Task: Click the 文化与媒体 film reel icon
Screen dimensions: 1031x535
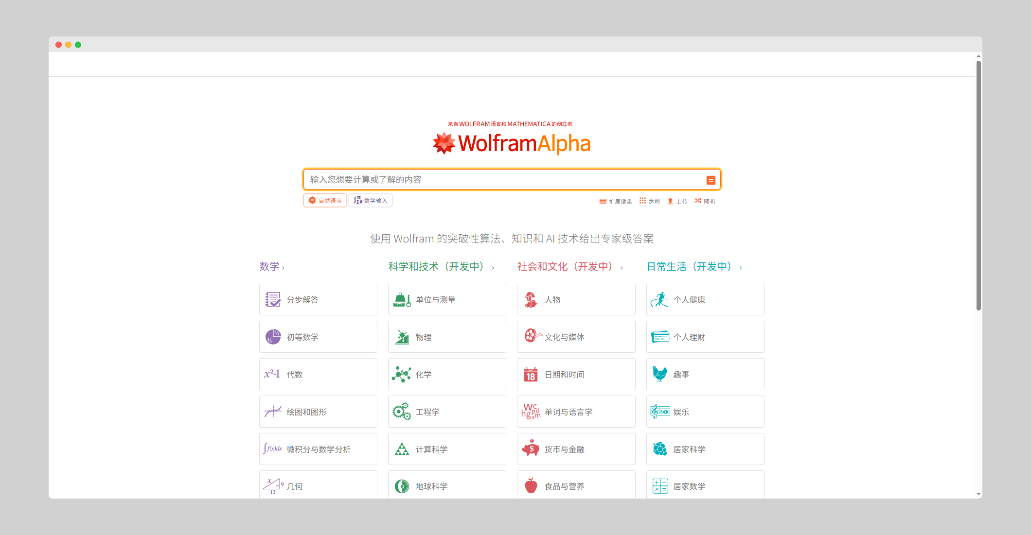Action: coord(533,335)
